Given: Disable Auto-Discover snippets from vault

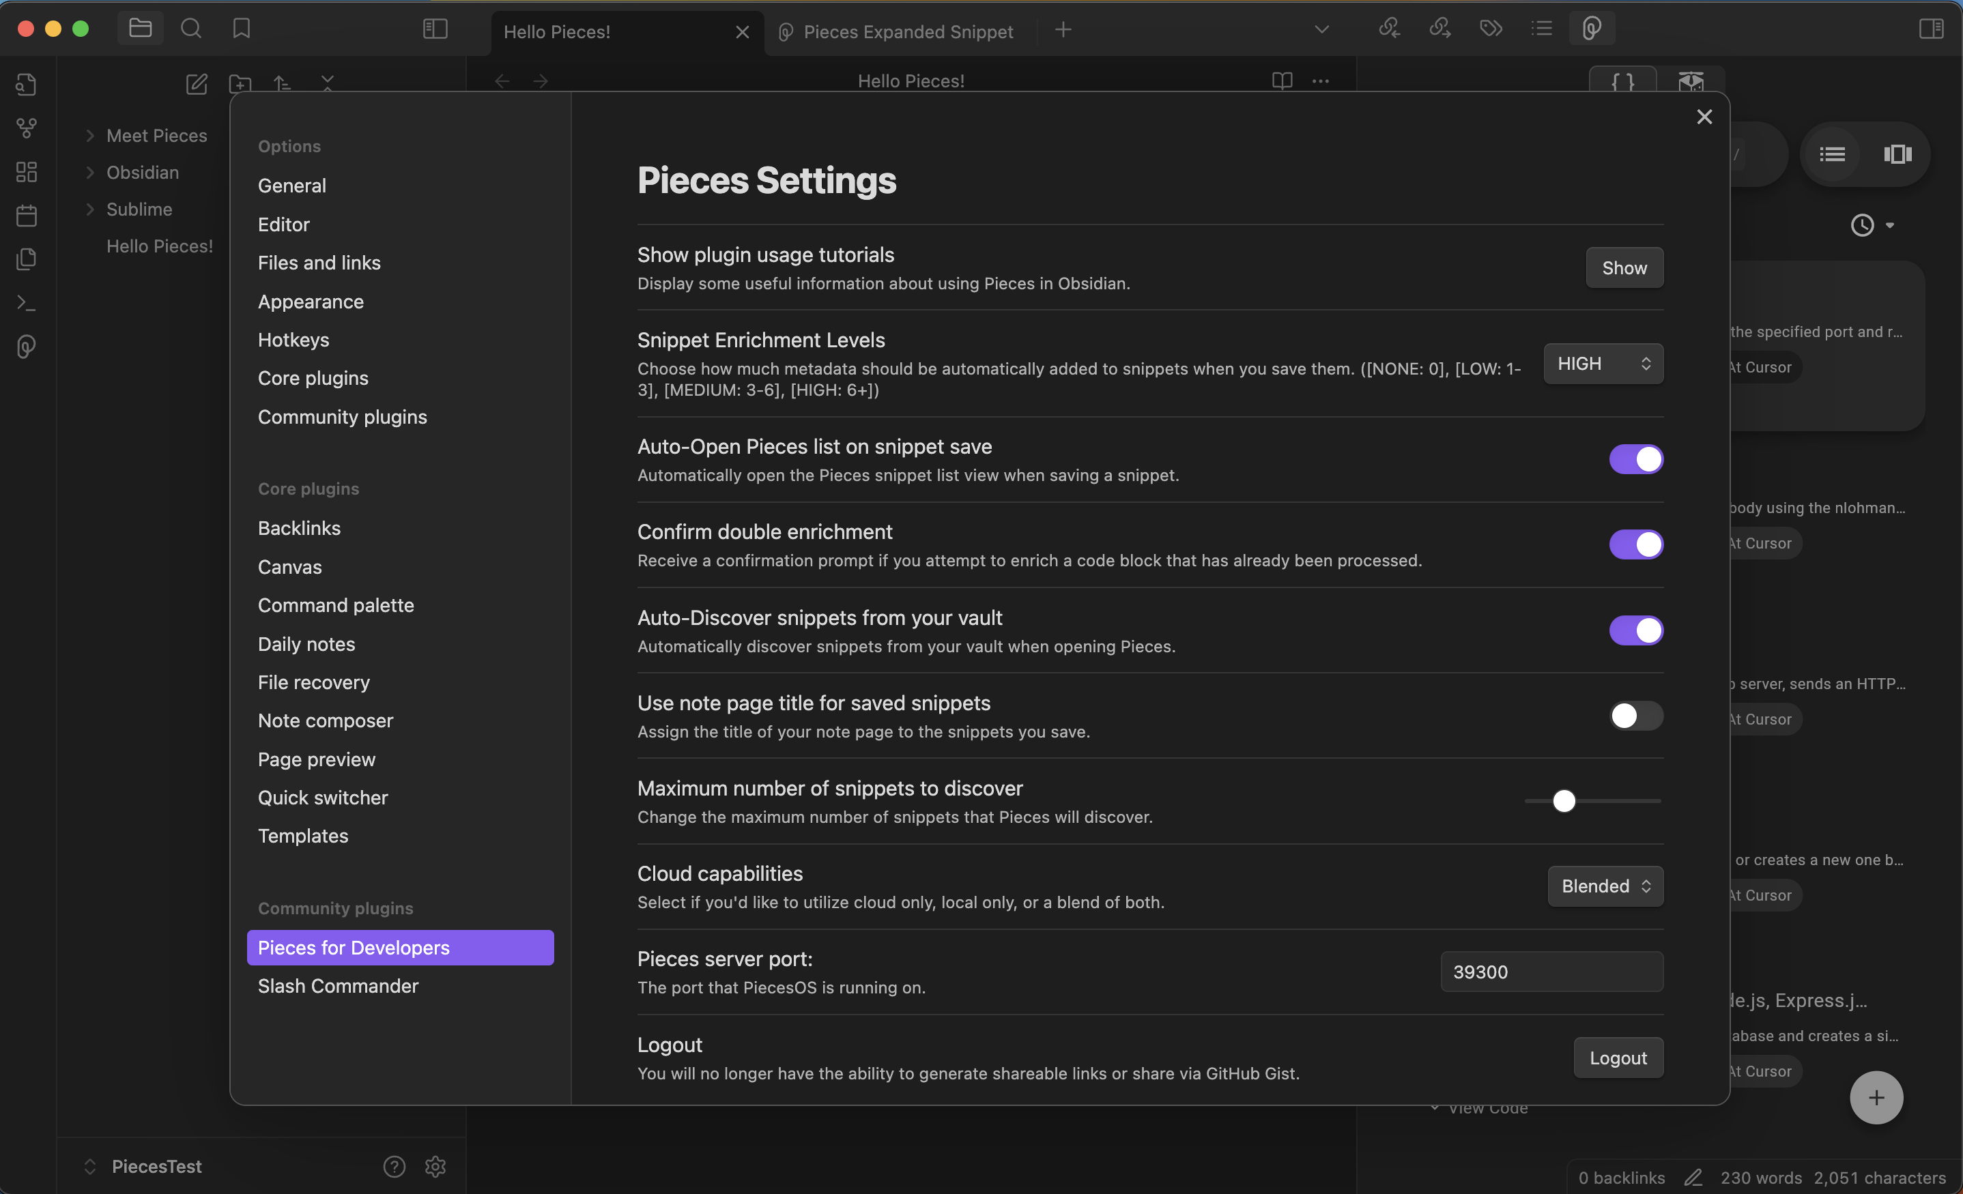Looking at the screenshot, I should pyautogui.click(x=1635, y=630).
